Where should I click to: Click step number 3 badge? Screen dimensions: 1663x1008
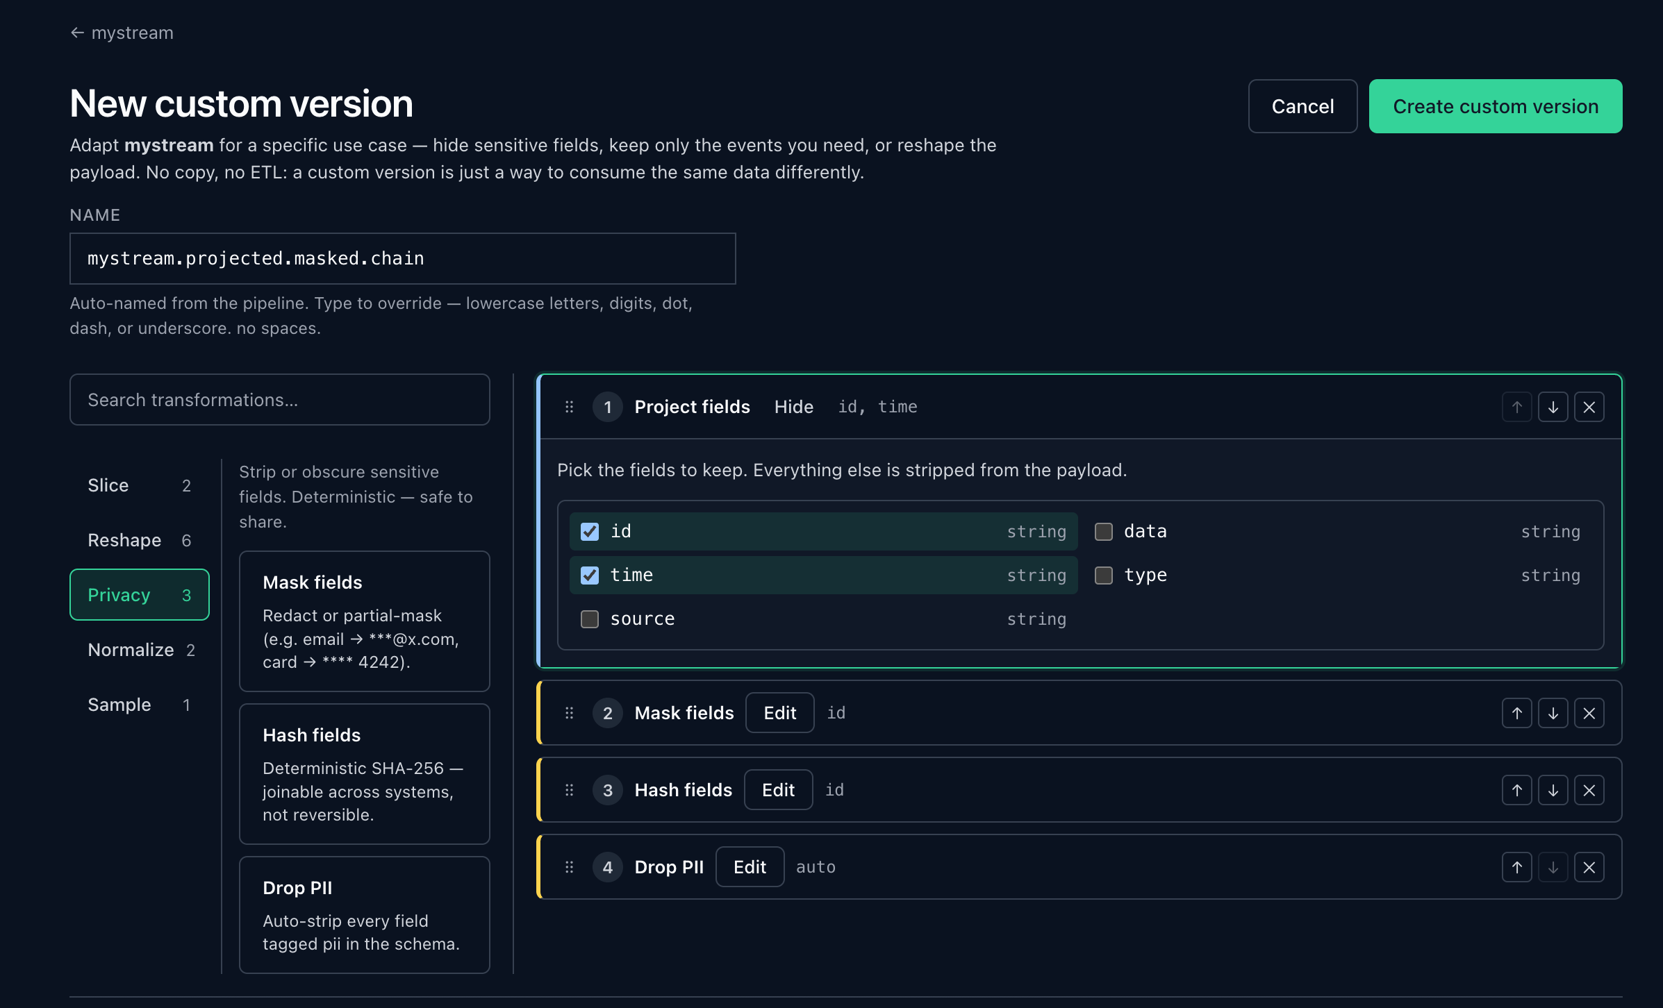[608, 790]
